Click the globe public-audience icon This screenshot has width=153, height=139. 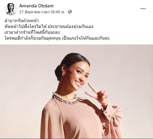(70, 12)
